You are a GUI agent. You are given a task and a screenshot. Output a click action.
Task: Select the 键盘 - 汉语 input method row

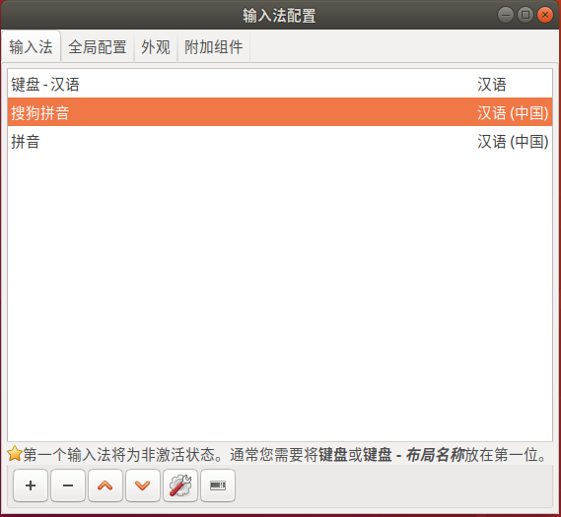click(280, 85)
